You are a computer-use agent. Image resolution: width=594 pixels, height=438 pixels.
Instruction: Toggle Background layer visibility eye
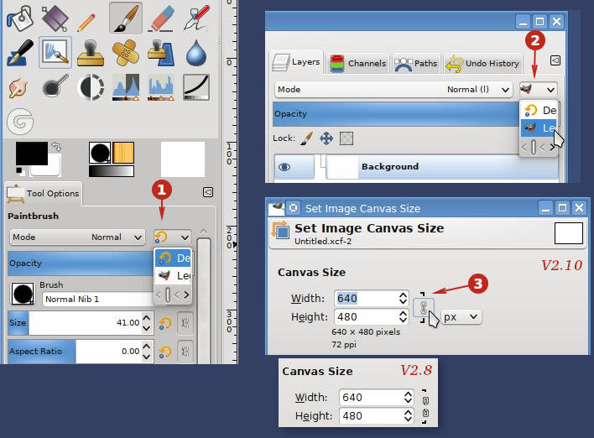click(x=284, y=167)
